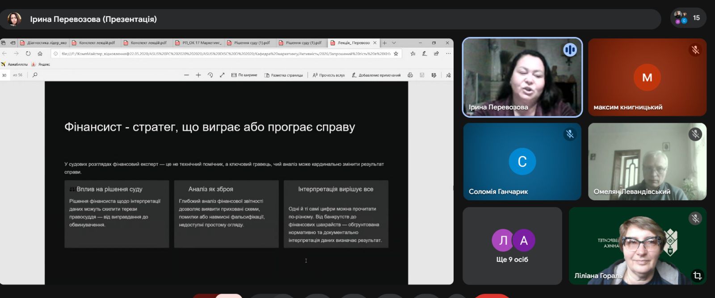Click the По ширине fit width button

click(x=244, y=75)
